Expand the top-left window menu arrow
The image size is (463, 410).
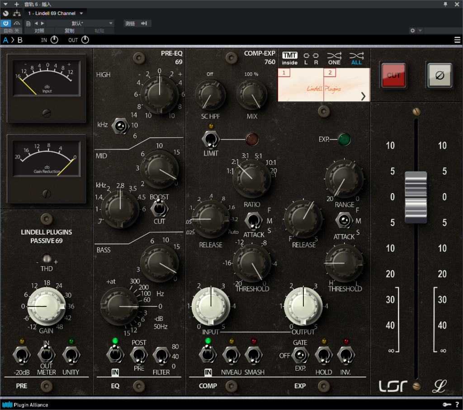pos(5,4)
